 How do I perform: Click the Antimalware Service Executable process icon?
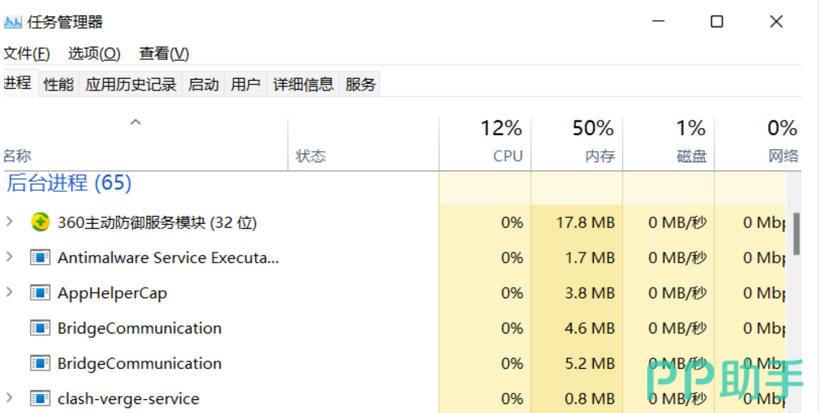pos(40,258)
